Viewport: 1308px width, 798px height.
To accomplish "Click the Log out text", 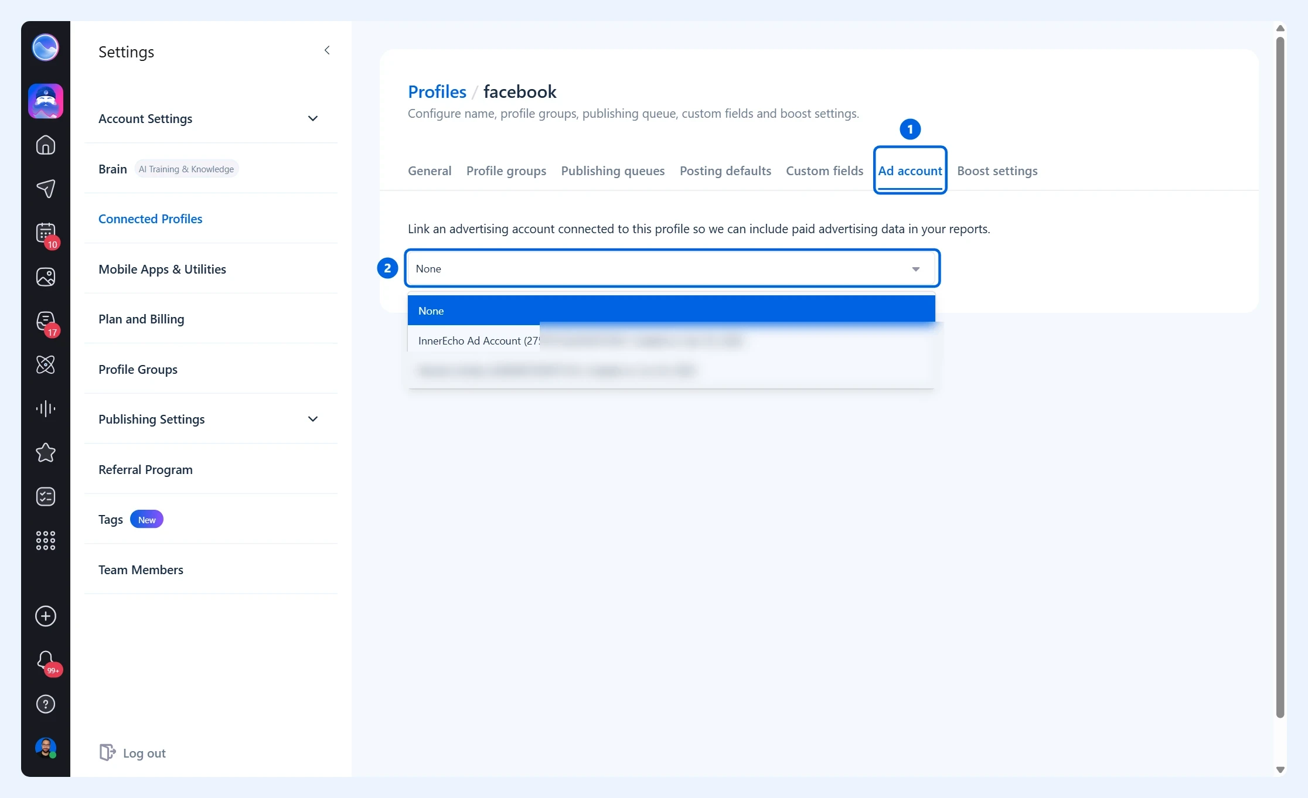I will coord(144,753).
